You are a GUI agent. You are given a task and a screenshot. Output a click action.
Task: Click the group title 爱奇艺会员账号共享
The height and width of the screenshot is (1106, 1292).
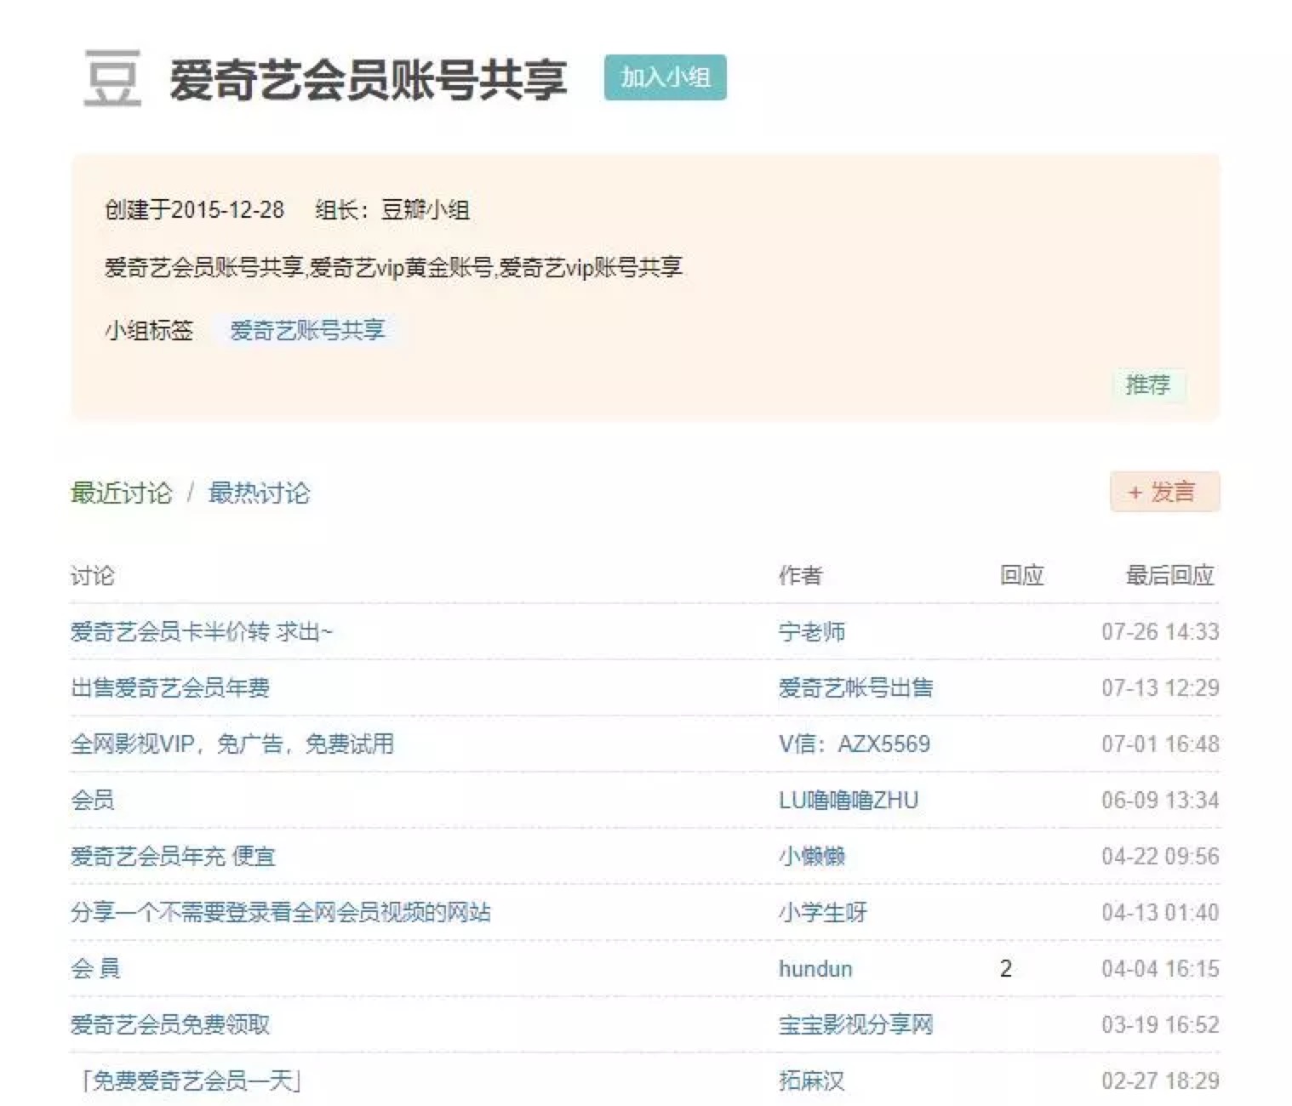coord(368,80)
